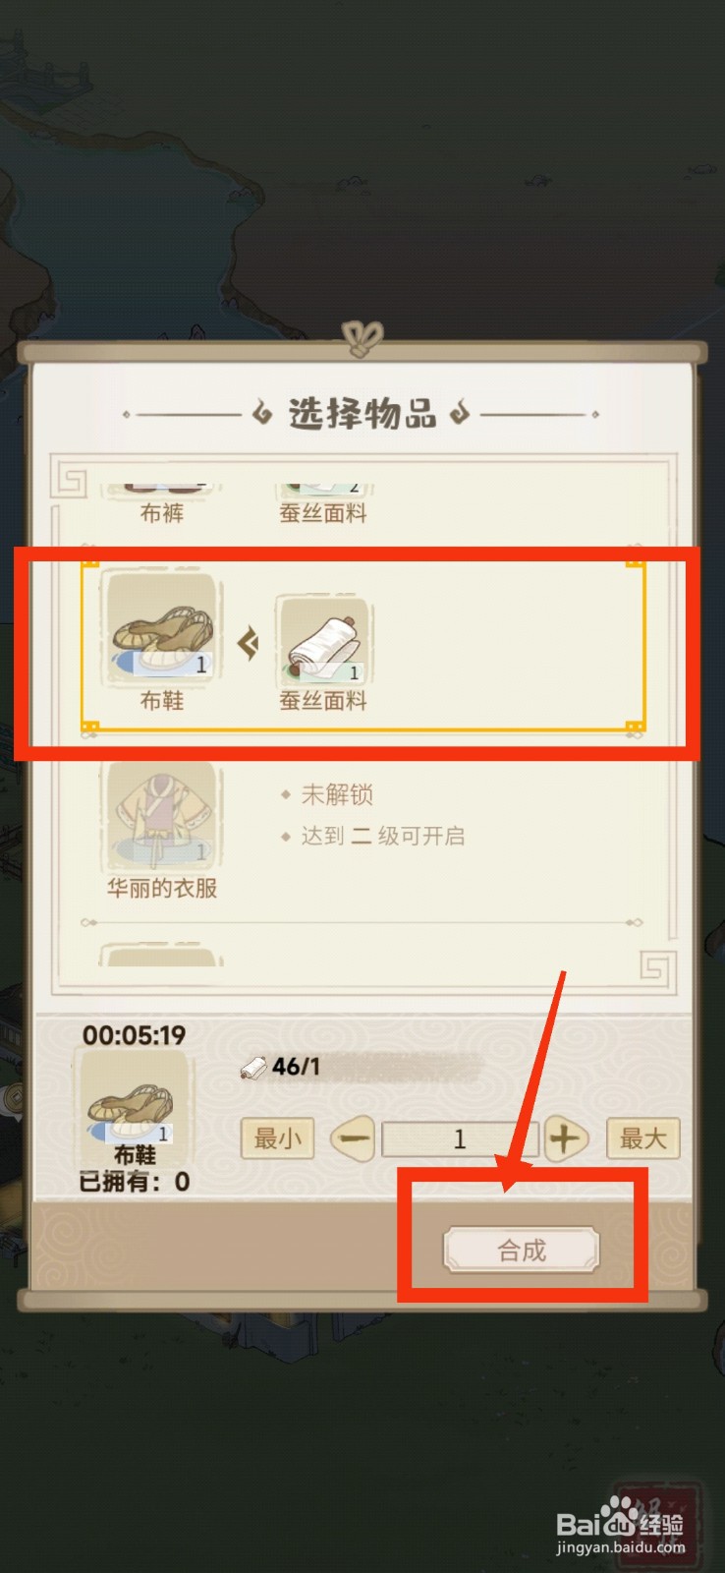Tap the 未解锁 locked status text
The image size is (725, 1573).
(337, 794)
